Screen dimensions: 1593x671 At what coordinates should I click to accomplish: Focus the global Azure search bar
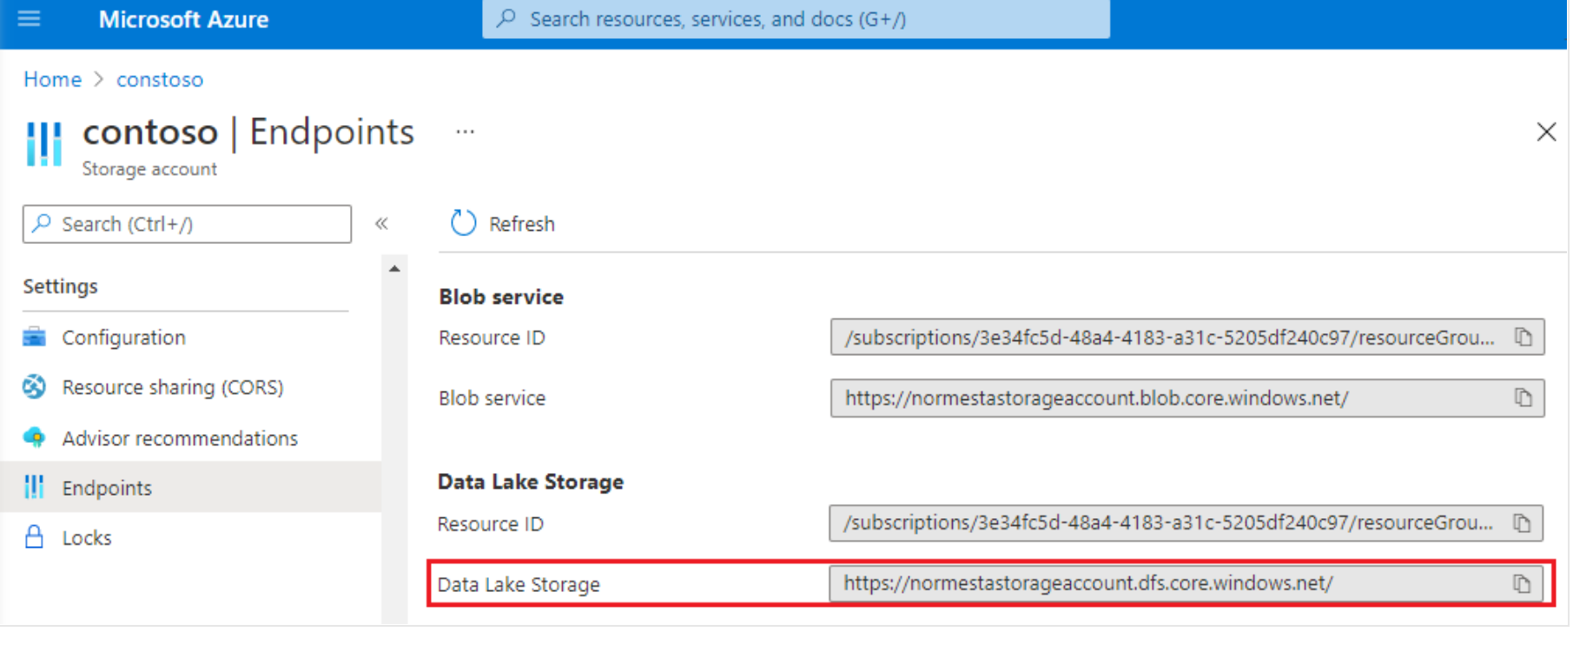(796, 19)
